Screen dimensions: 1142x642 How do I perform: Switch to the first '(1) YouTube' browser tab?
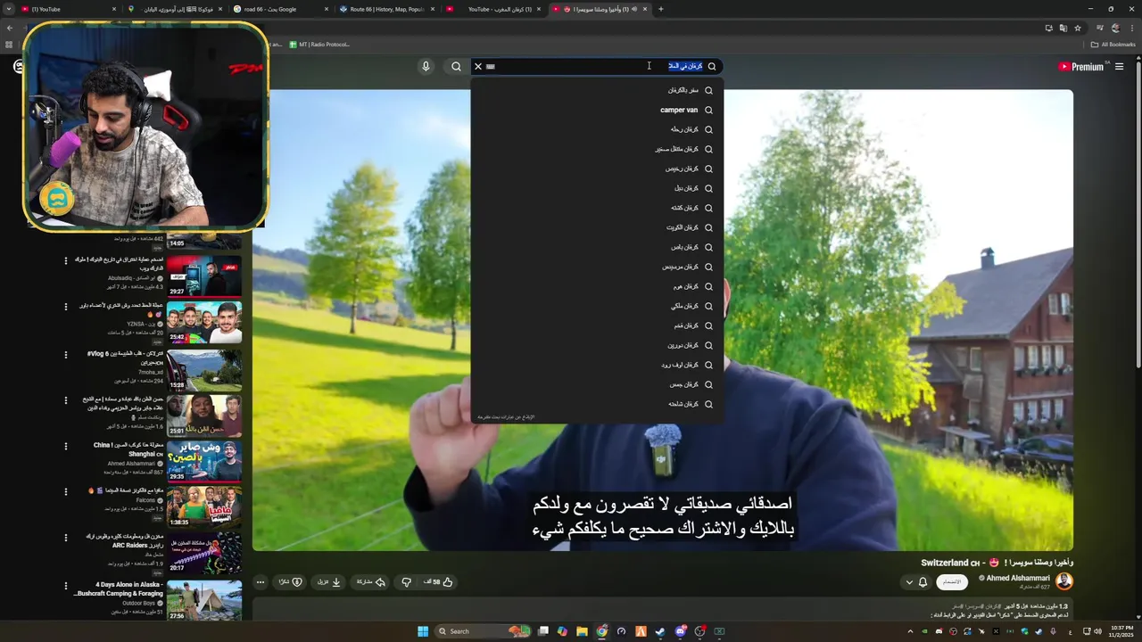(x=67, y=9)
